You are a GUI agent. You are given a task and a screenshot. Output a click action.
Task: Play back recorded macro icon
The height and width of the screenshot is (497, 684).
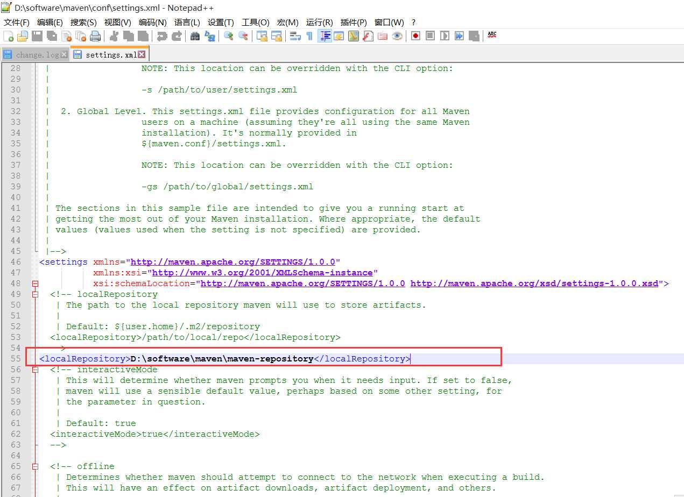[x=445, y=36]
